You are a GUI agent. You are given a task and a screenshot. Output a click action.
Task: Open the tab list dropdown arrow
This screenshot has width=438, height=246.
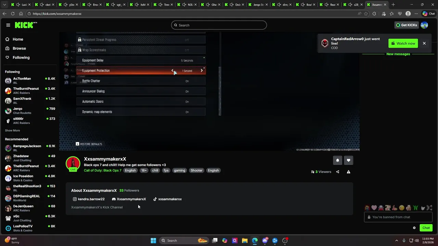[x=4, y=4]
